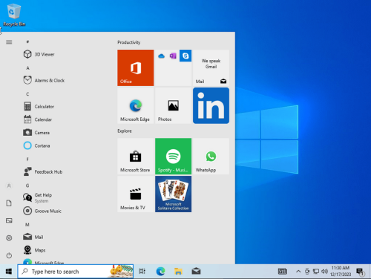
Task: Click the # letter header in app list
Action: click(x=27, y=42)
